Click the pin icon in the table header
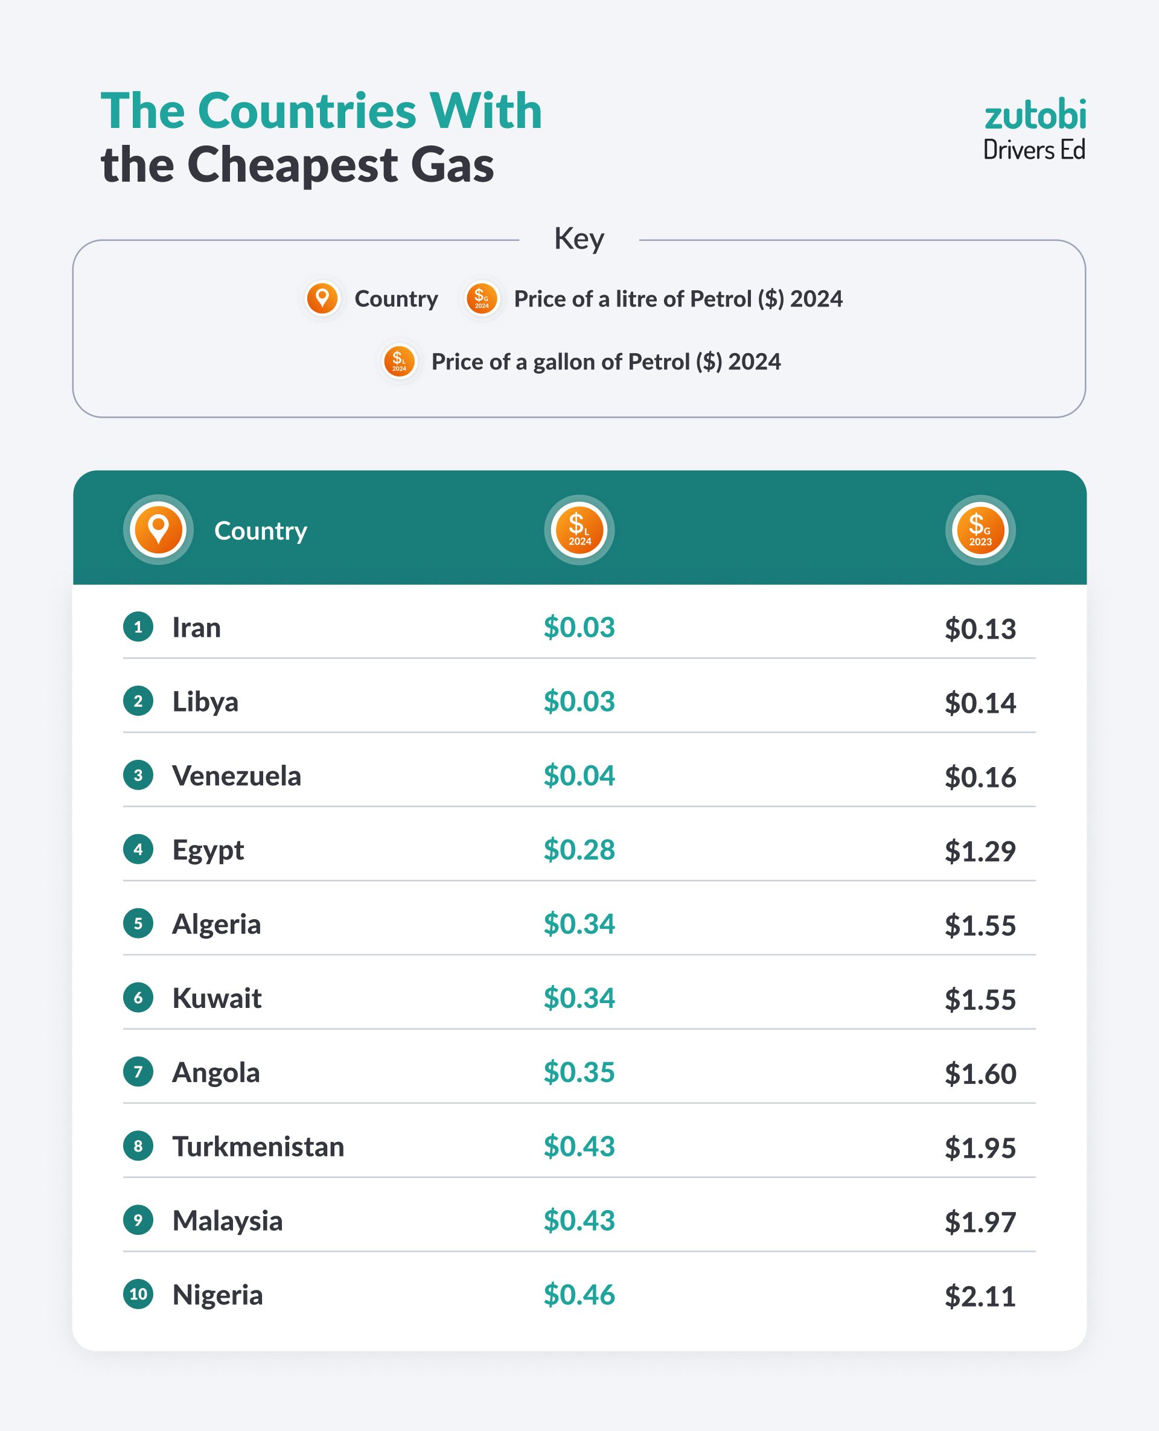This screenshot has height=1431, width=1159. coord(158,529)
